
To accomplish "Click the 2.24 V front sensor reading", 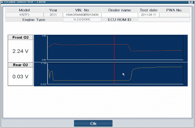I will (x=21, y=51).
